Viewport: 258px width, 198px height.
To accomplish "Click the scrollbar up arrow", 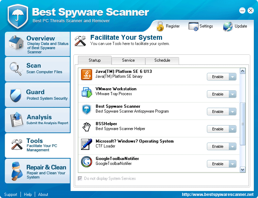I will coord(243,71).
